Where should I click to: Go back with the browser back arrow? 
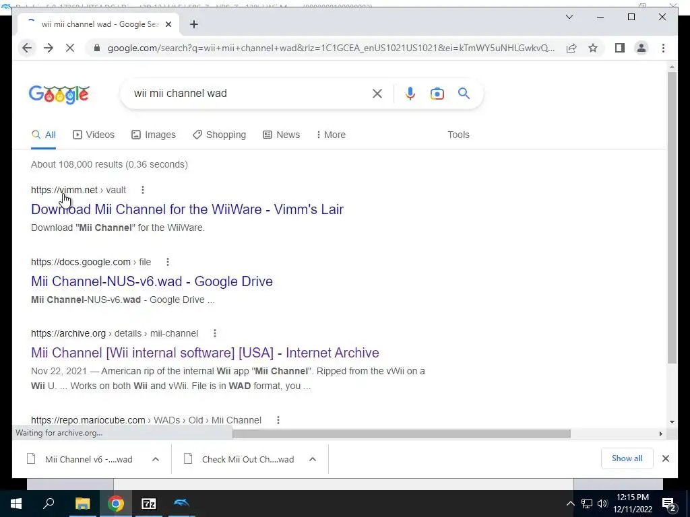(27, 48)
